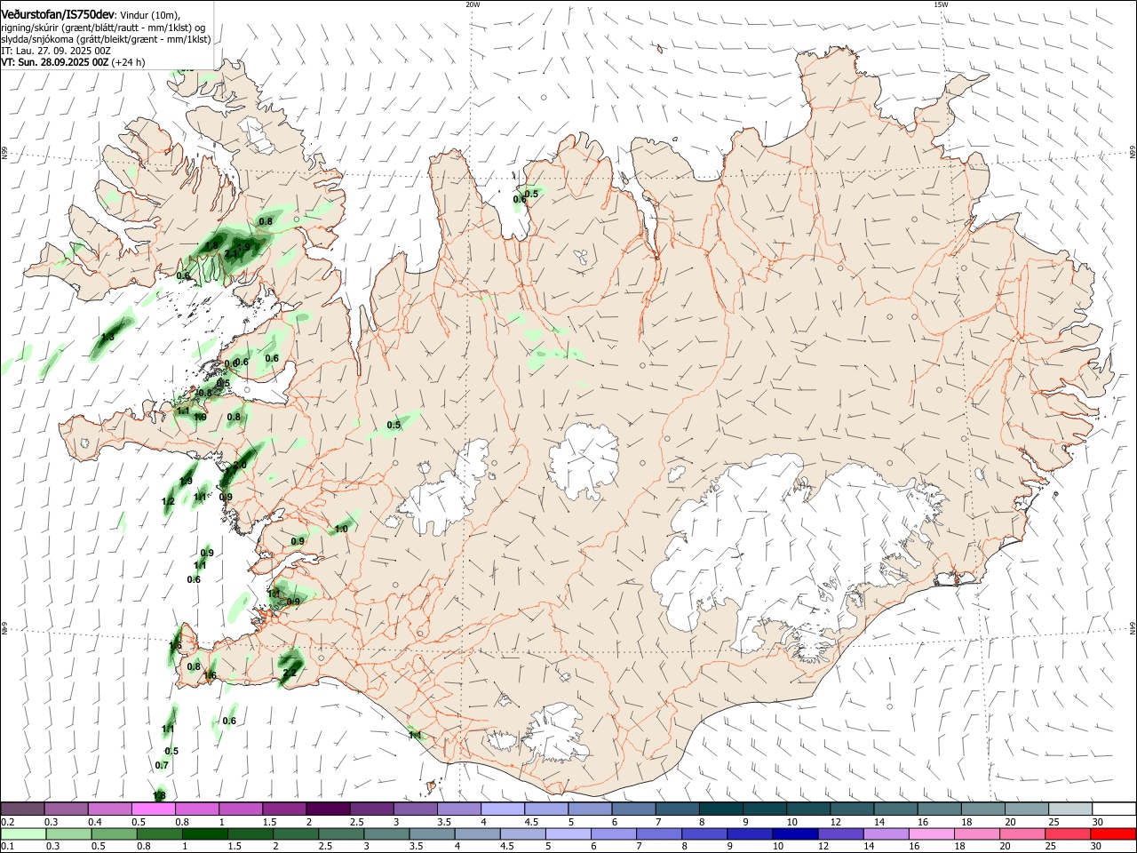
Task: Click the 'VT: Sun. 28.09.2025 00Z (+24 h)' line
Action: pyautogui.click(x=73, y=62)
